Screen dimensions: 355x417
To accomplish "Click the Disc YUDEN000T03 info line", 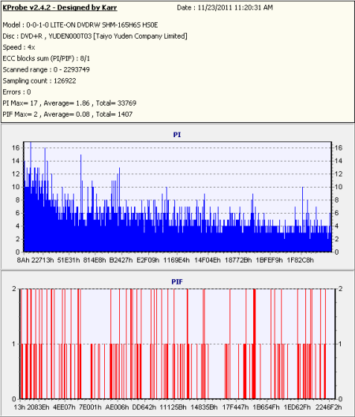I will pyautogui.click(x=95, y=36).
